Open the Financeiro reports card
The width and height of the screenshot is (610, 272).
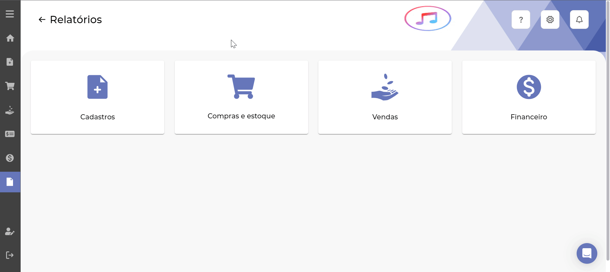click(529, 97)
